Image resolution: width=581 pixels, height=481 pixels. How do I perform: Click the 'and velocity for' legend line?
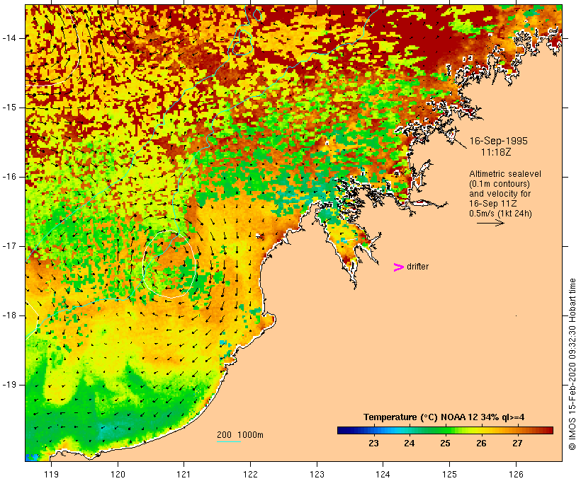[500, 194]
